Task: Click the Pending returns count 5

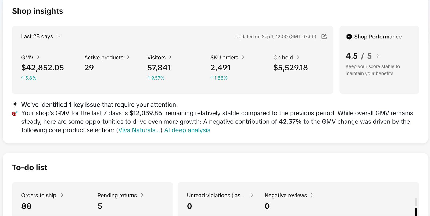Action: point(100,206)
